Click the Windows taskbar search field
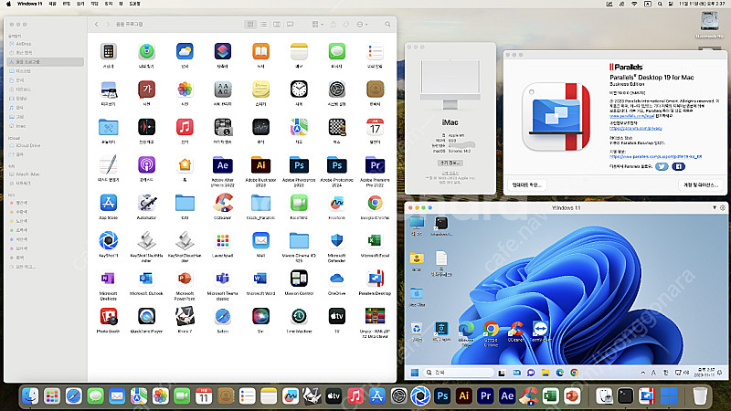 (x=459, y=373)
